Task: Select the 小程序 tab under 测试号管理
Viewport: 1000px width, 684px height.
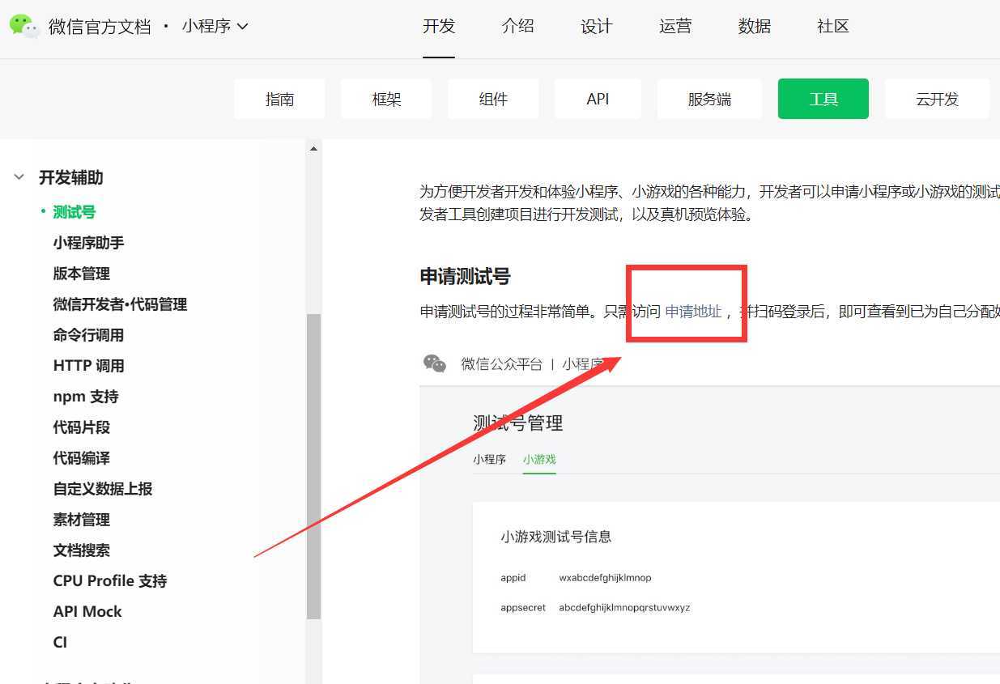Action: click(x=489, y=459)
